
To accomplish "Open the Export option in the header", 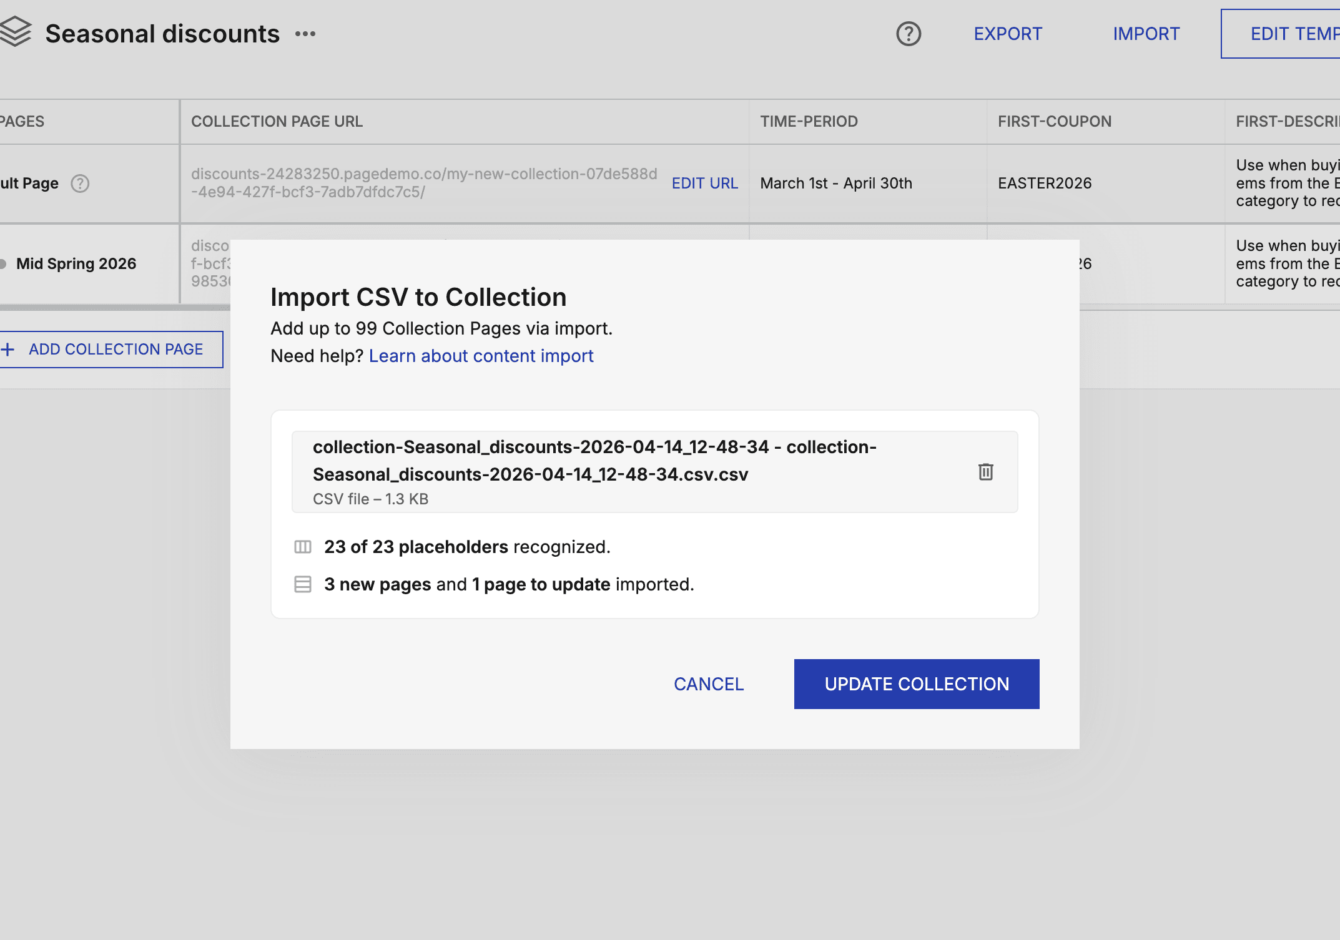I will (1007, 34).
